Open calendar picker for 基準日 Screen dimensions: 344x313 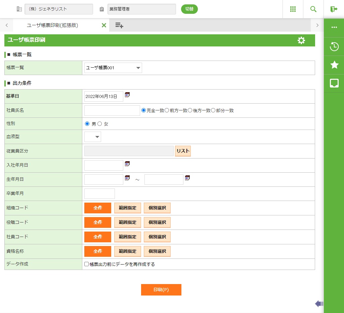[x=127, y=95]
